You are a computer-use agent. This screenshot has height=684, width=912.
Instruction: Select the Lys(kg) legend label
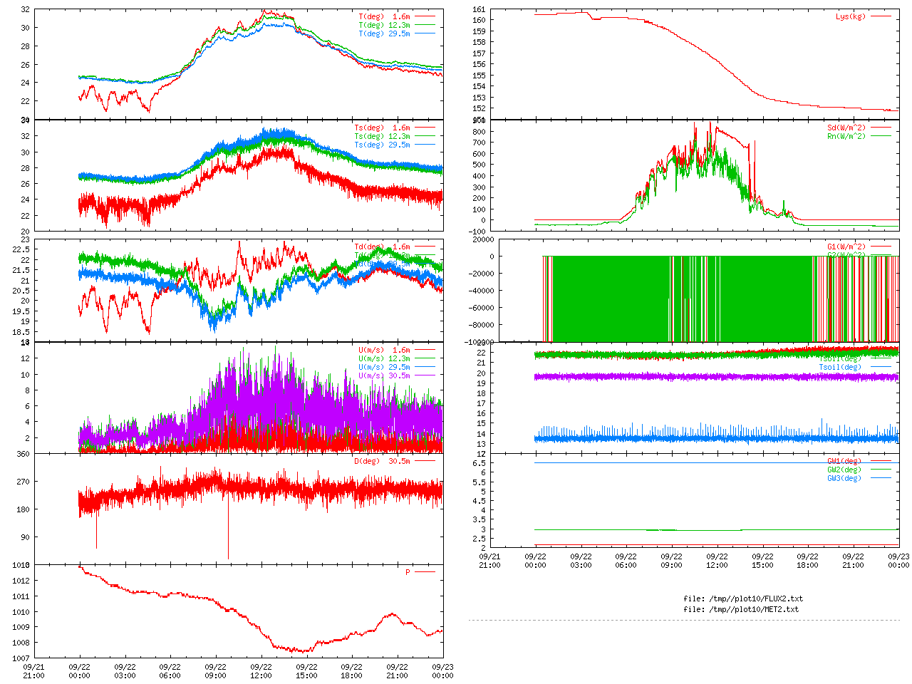850,16
